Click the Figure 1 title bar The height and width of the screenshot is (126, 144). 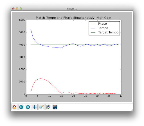[x=72, y=9]
